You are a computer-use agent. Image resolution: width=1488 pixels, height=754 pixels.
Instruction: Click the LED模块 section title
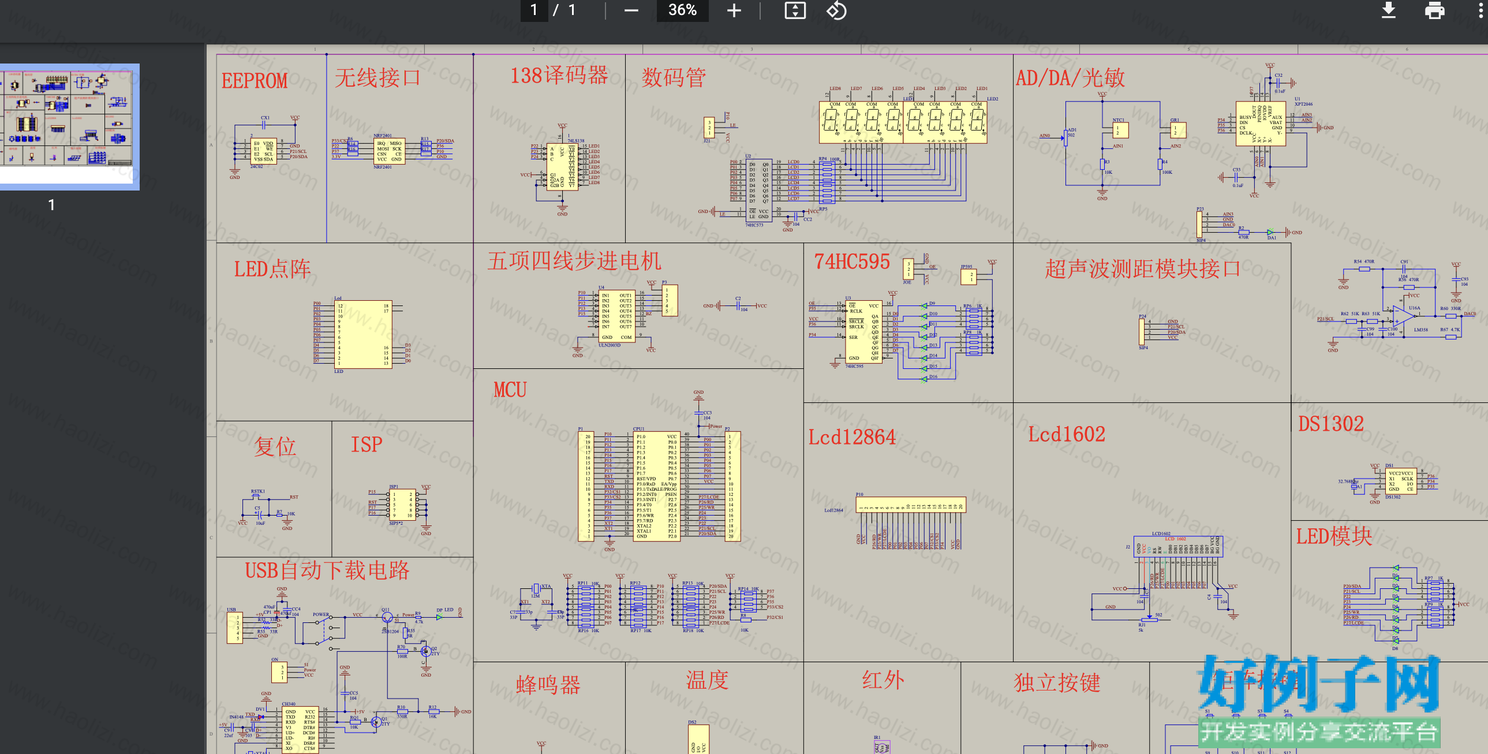pos(1334,536)
